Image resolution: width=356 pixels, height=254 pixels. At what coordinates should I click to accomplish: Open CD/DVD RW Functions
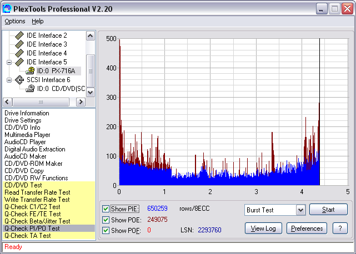pyautogui.click(x=36, y=178)
